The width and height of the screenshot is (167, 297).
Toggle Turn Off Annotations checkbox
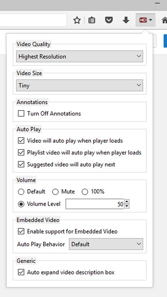click(21, 114)
